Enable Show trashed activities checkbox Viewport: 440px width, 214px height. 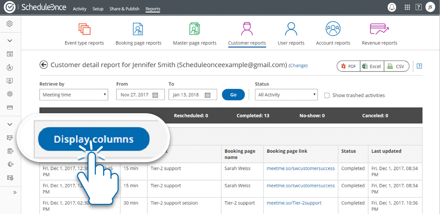(327, 95)
